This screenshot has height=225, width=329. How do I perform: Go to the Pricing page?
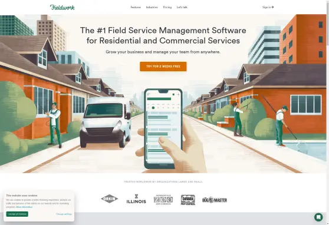[x=167, y=7]
